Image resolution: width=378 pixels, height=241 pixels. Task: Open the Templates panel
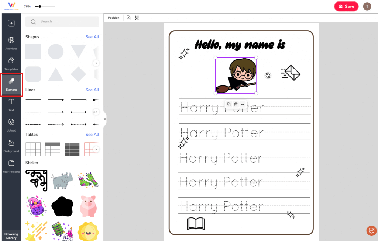click(11, 64)
